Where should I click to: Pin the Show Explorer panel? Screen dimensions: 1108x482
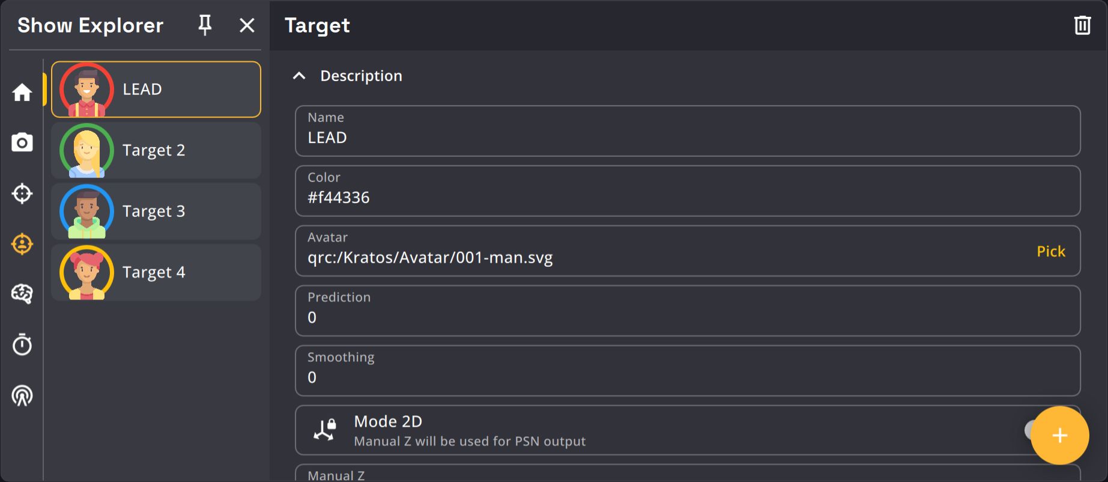[x=205, y=25]
